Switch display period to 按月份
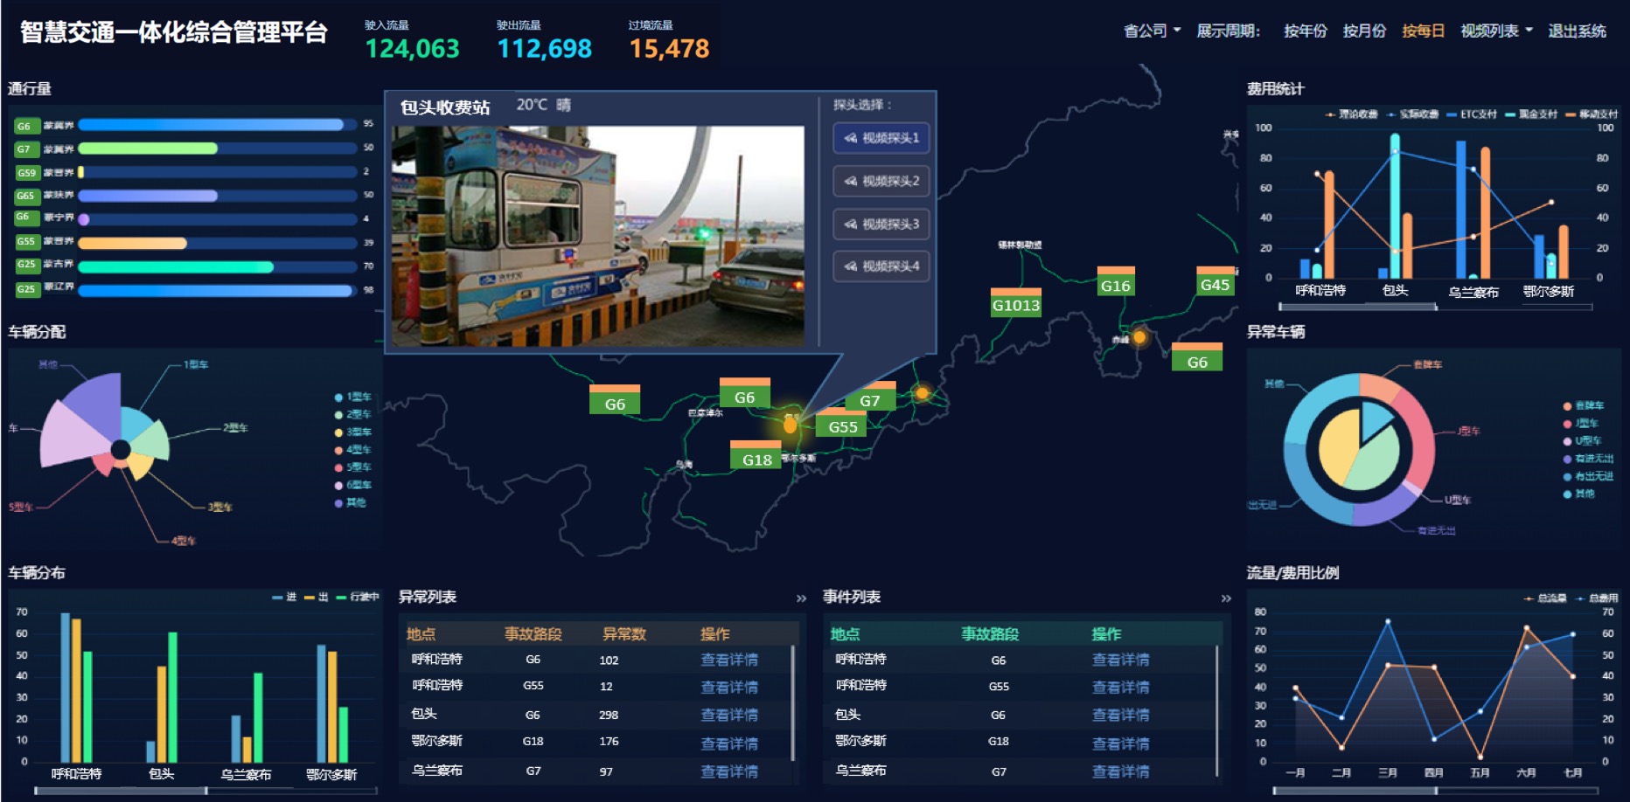 click(1364, 31)
